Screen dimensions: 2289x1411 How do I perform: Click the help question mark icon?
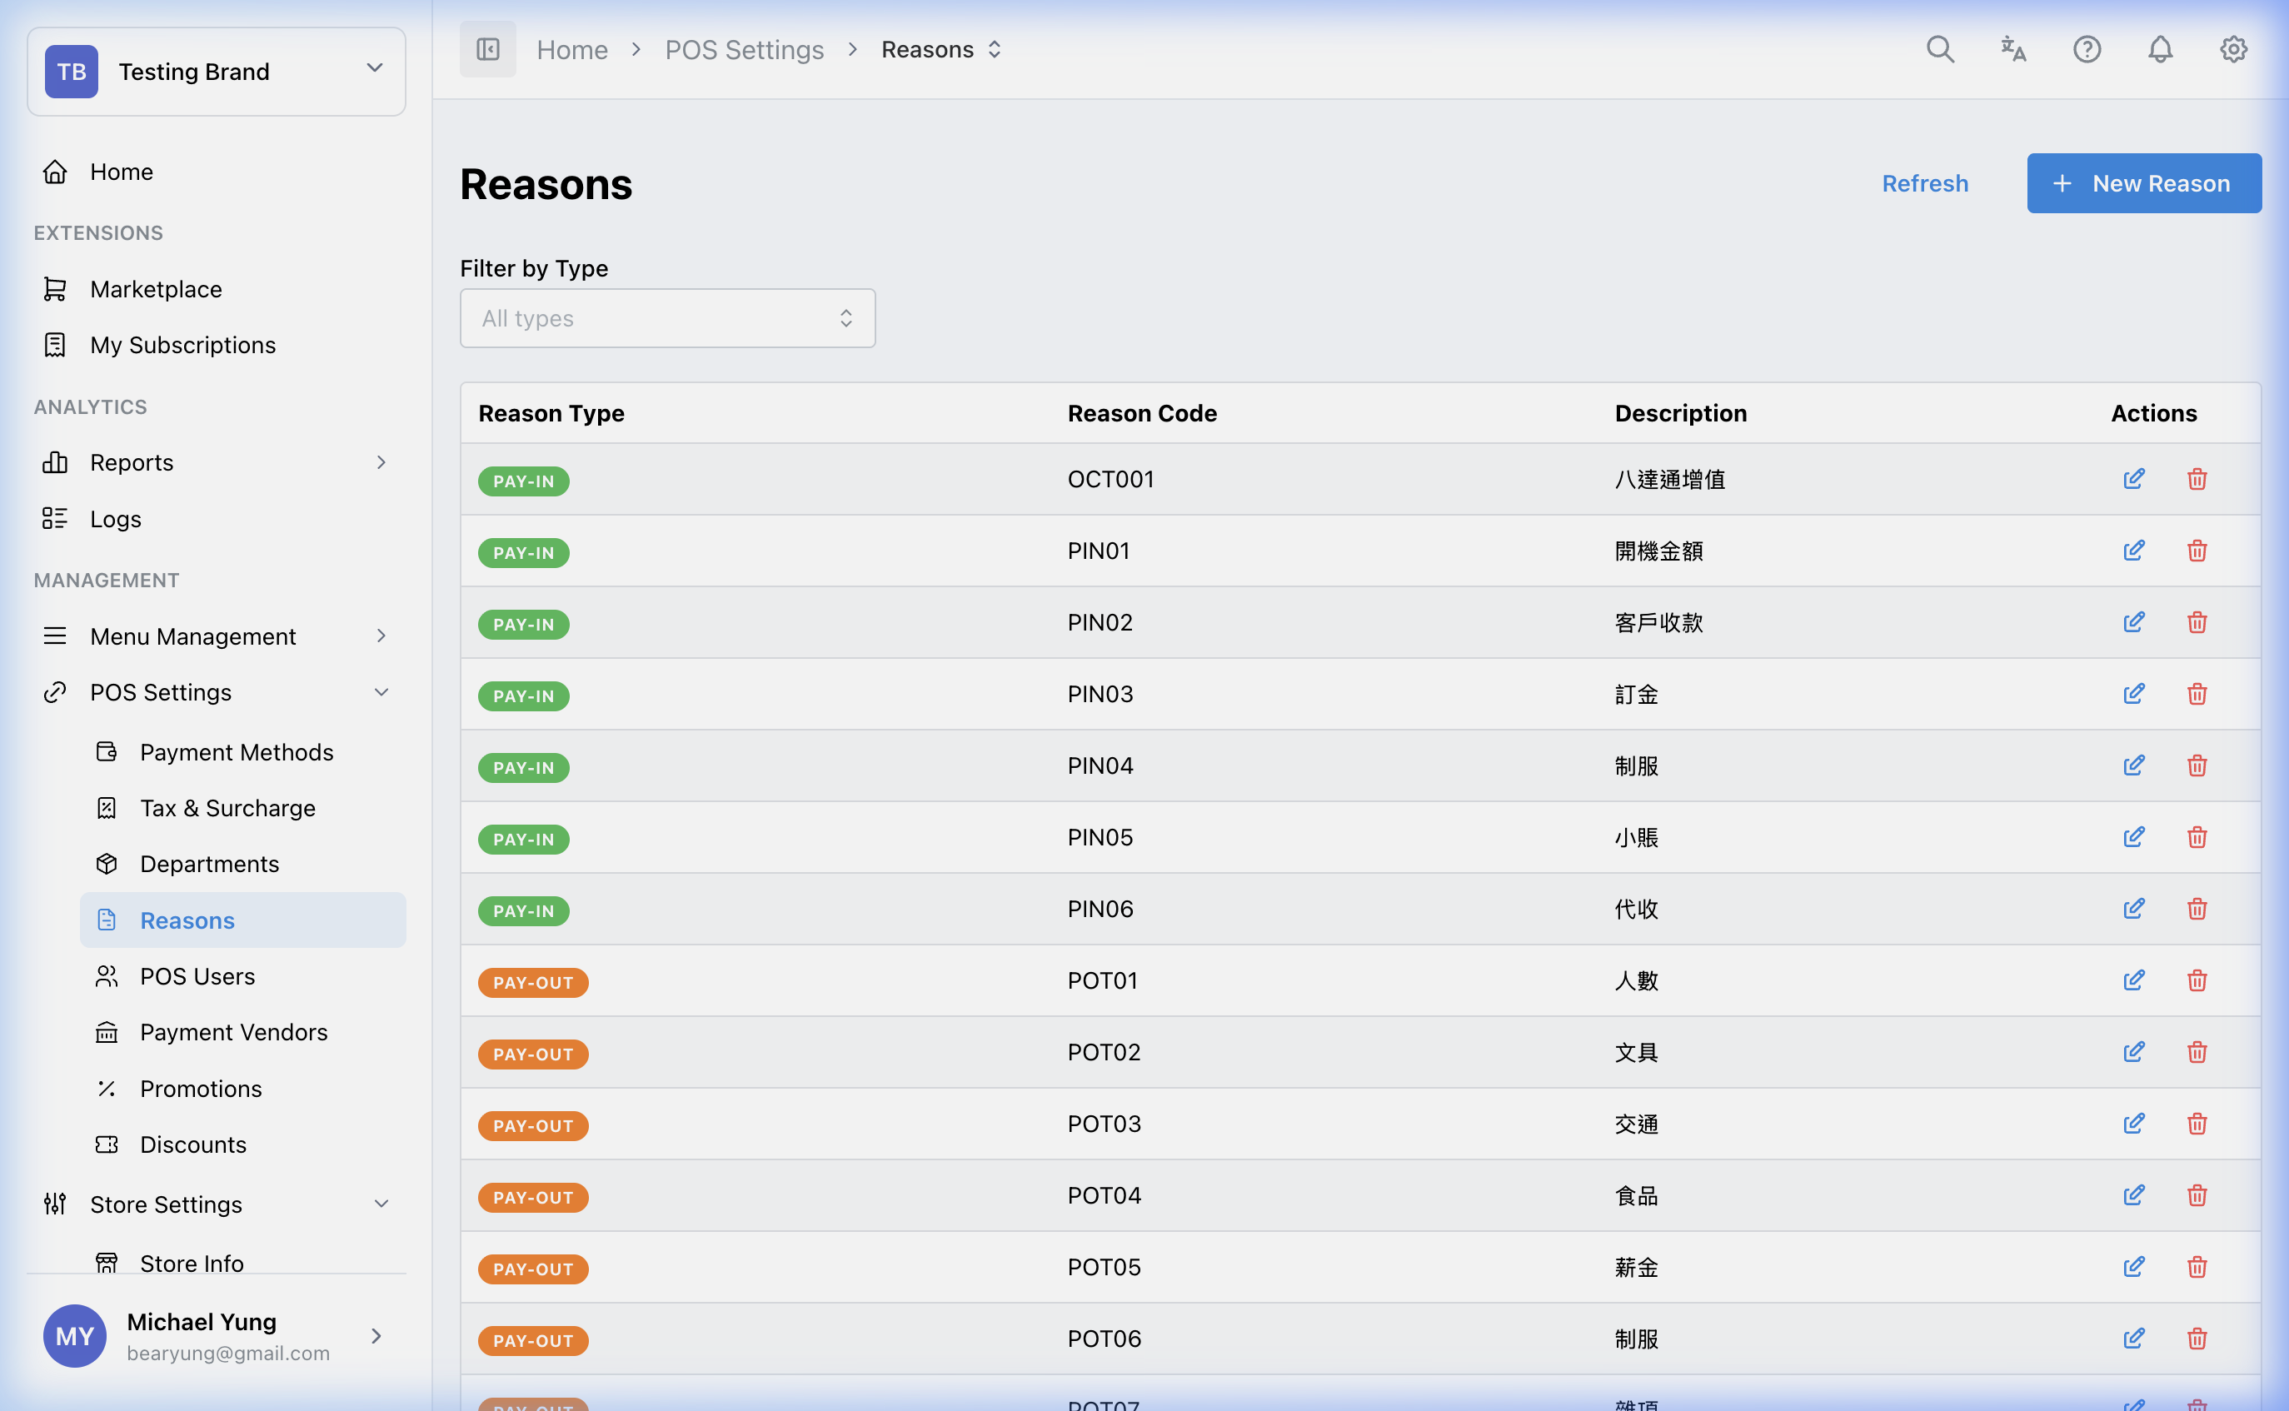click(x=2087, y=49)
